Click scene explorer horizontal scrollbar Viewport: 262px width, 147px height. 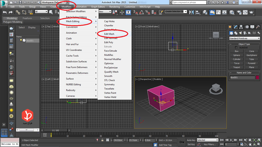(x=27, y=130)
